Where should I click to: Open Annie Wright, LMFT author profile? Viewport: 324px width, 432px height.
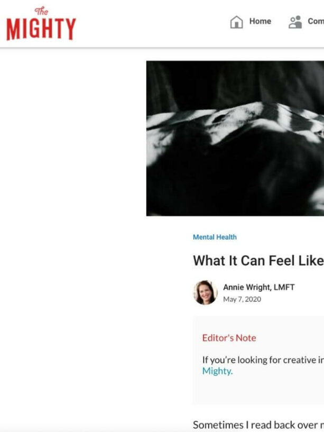click(258, 287)
